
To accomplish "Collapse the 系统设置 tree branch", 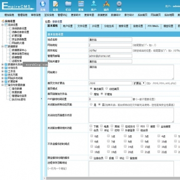I will pos(2,25).
